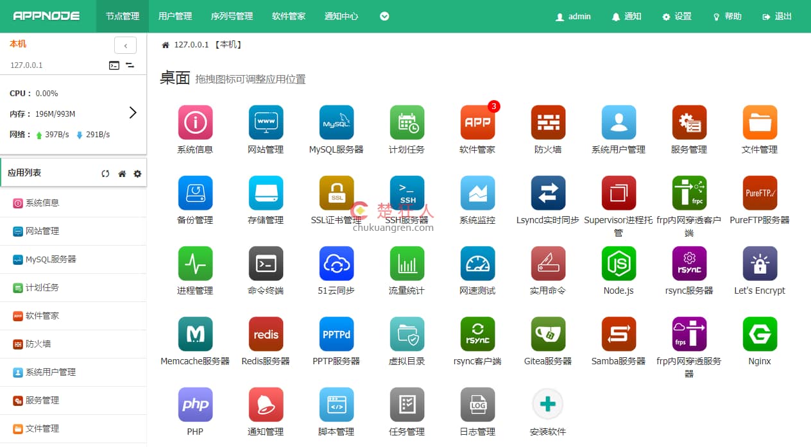811x447 pixels.
Task: Click 退出 to log out
Action: [x=777, y=17]
